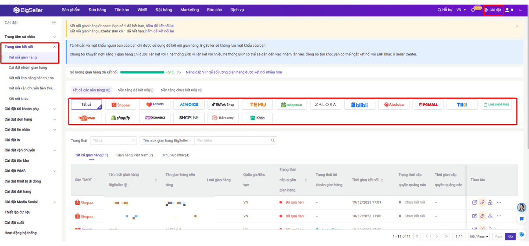Click the connected stores progress bar
This screenshot has width=529, height=246.
[142, 72]
